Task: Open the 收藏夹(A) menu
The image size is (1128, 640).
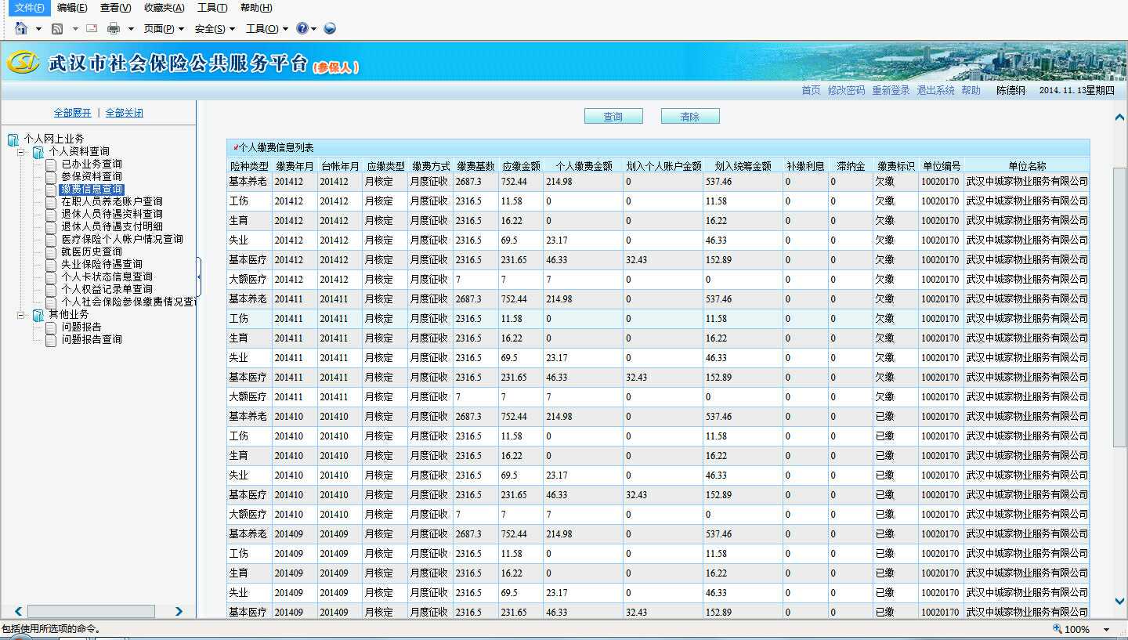Action: click(x=164, y=8)
